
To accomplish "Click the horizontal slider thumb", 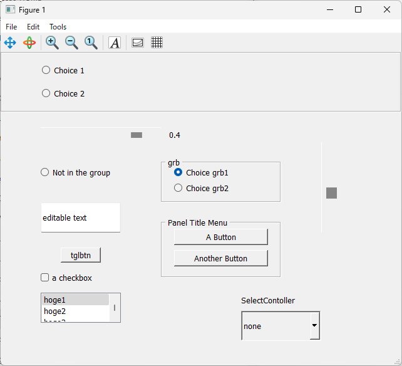I will pos(137,135).
